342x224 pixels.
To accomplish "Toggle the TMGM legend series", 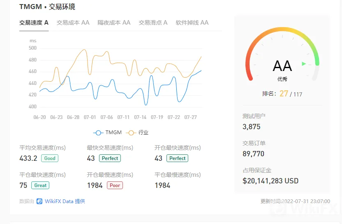I will 107,133.
